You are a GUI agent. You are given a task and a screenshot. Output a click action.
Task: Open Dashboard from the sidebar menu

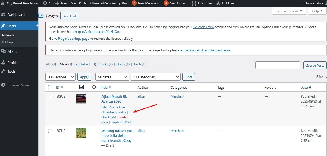[16, 14]
